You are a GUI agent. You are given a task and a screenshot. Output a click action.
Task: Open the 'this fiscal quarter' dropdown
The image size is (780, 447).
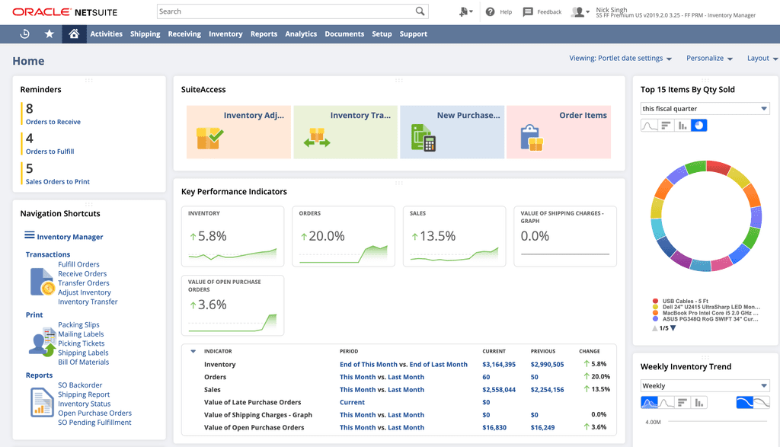[705, 108]
